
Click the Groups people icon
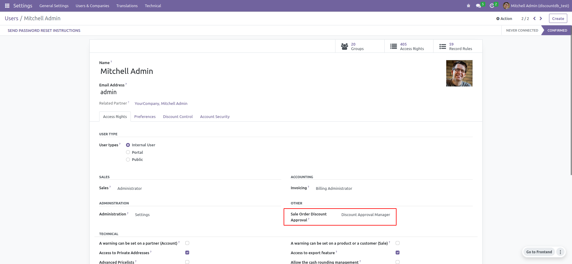click(344, 46)
